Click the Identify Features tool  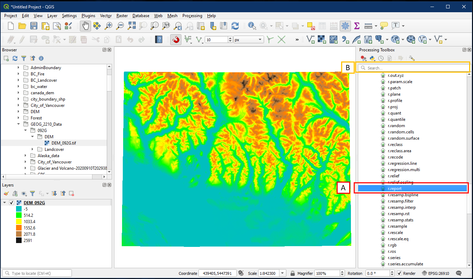[x=251, y=26]
